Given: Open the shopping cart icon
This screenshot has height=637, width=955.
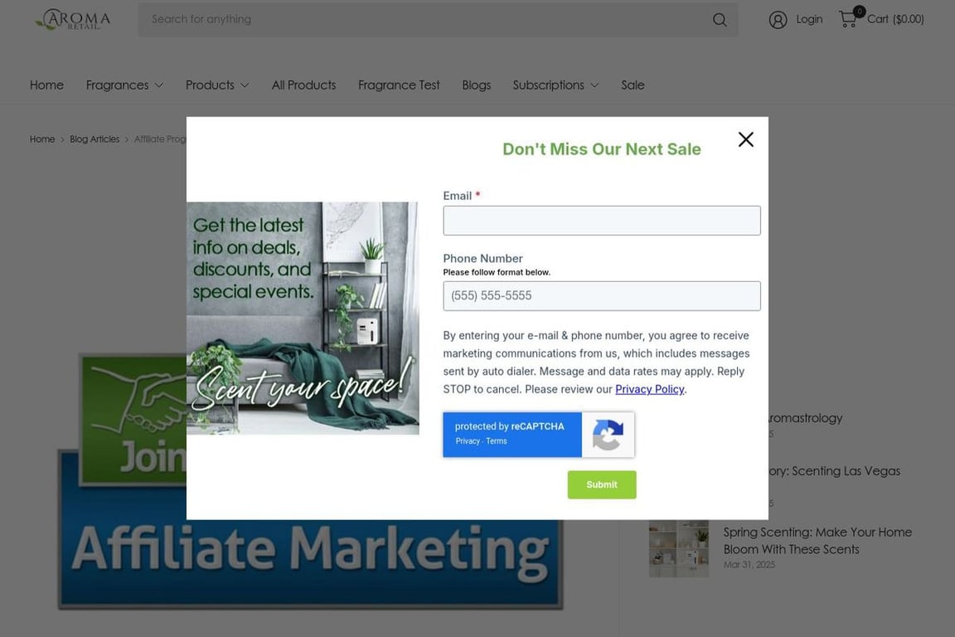Looking at the screenshot, I should pos(848,19).
